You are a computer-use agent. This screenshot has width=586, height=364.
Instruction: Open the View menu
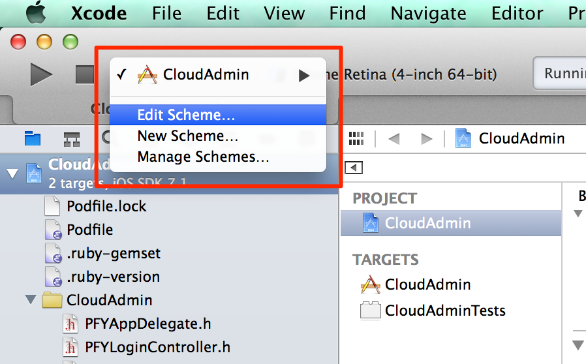[284, 14]
